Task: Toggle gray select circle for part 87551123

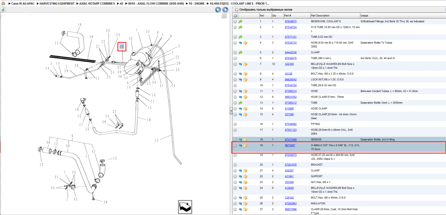Action: point(235,130)
